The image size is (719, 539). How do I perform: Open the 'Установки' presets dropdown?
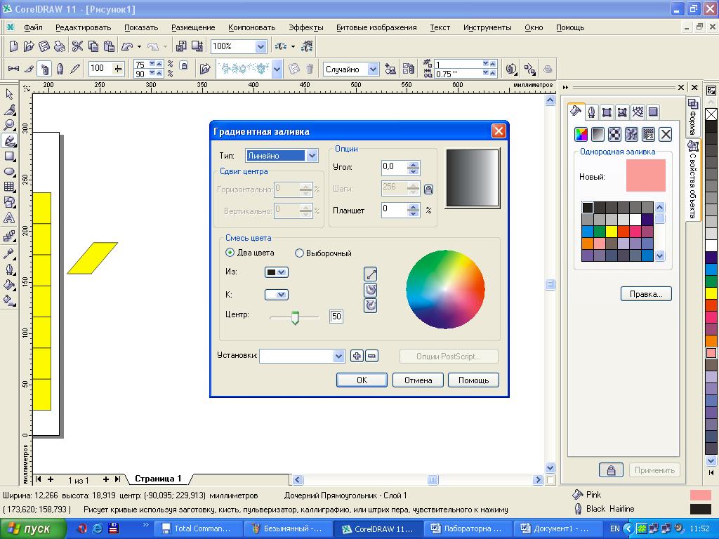(x=338, y=356)
